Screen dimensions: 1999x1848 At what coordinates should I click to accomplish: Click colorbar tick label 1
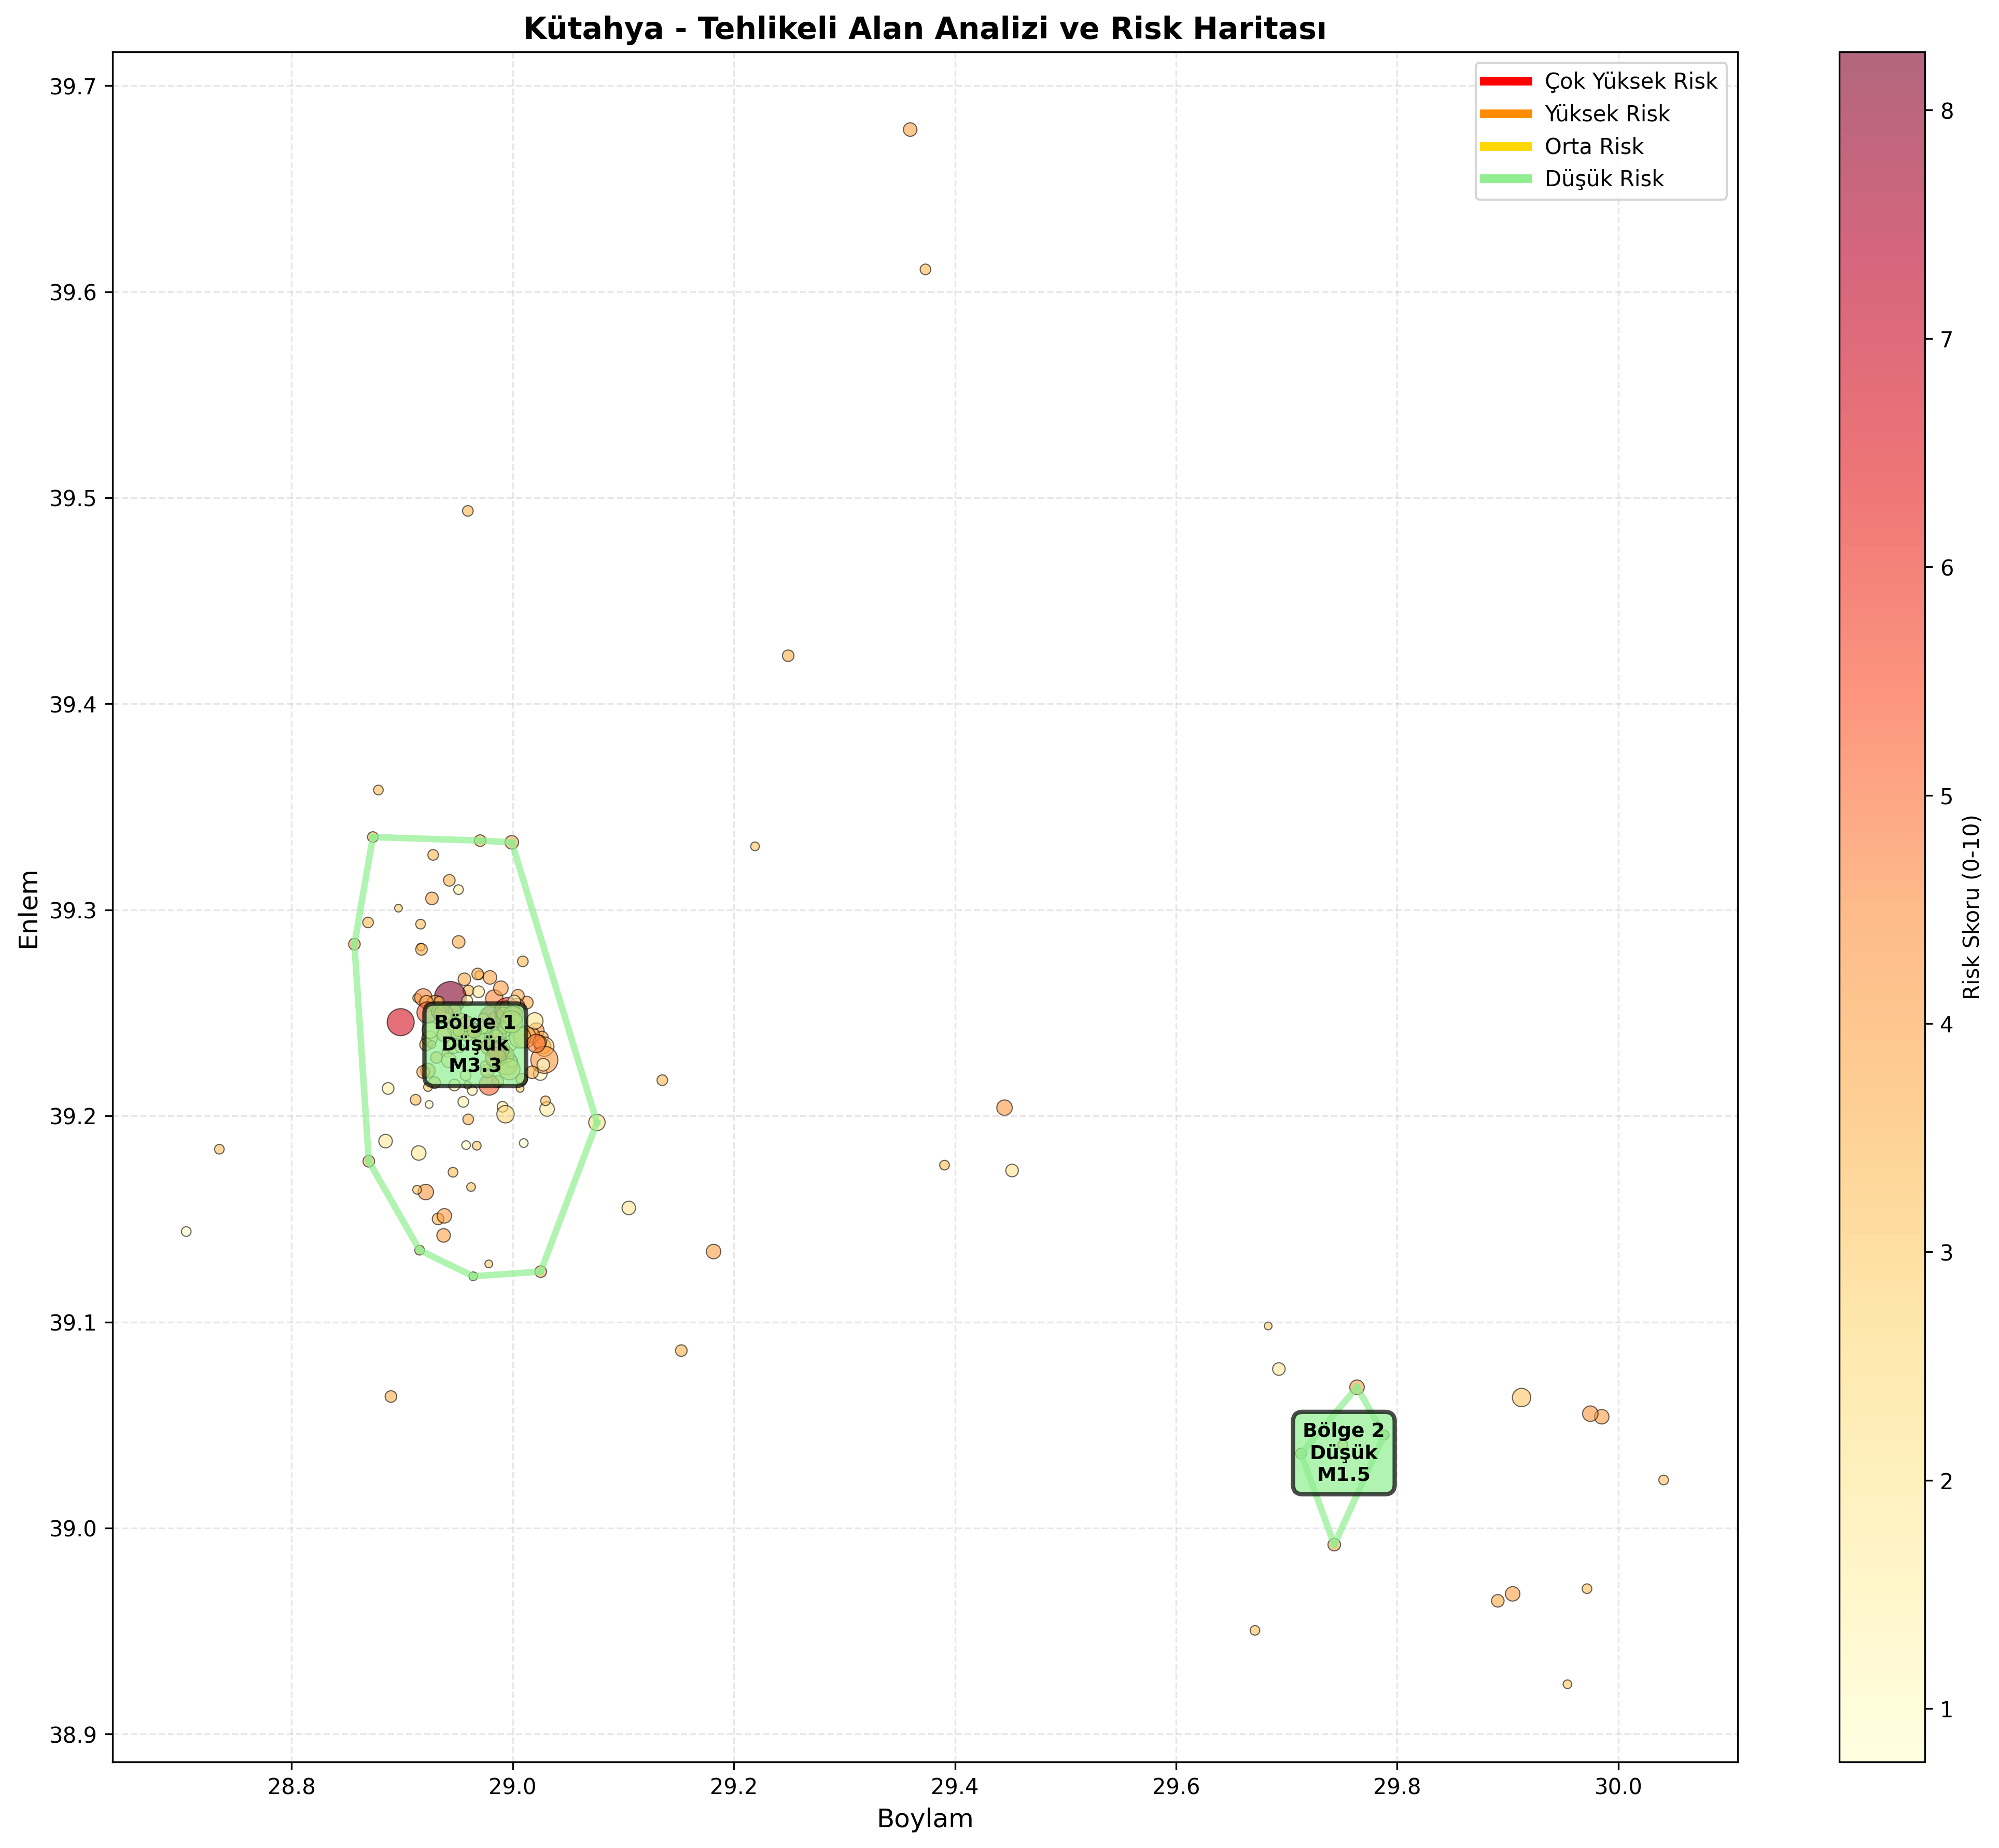point(1946,1710)
